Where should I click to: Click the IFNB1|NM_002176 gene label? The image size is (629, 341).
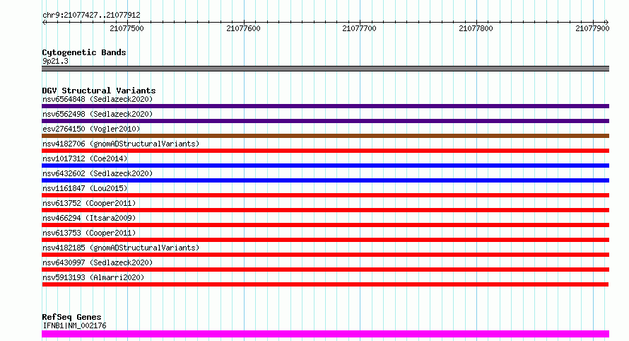(74, 325)
